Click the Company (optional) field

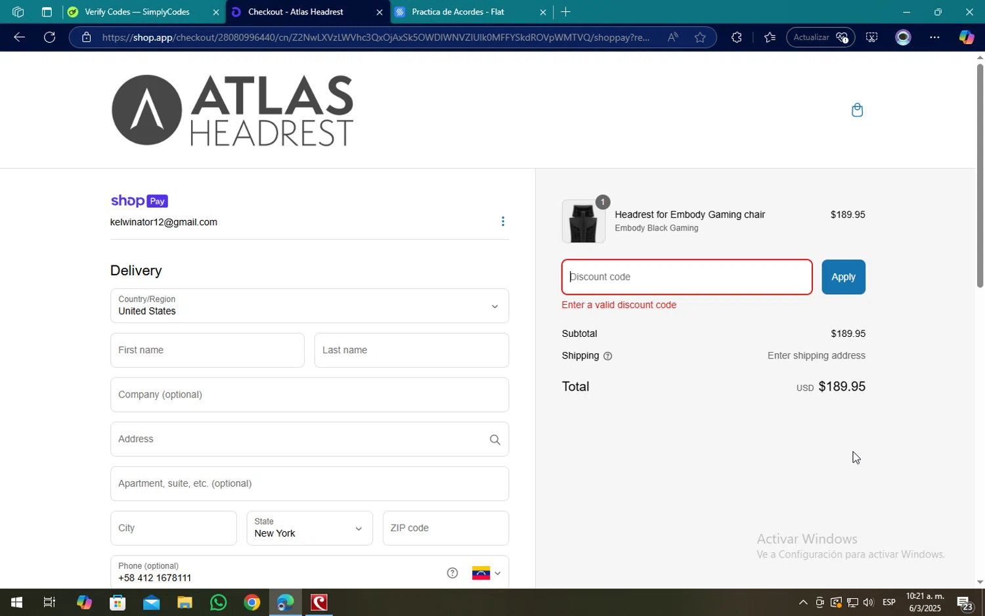309,395
